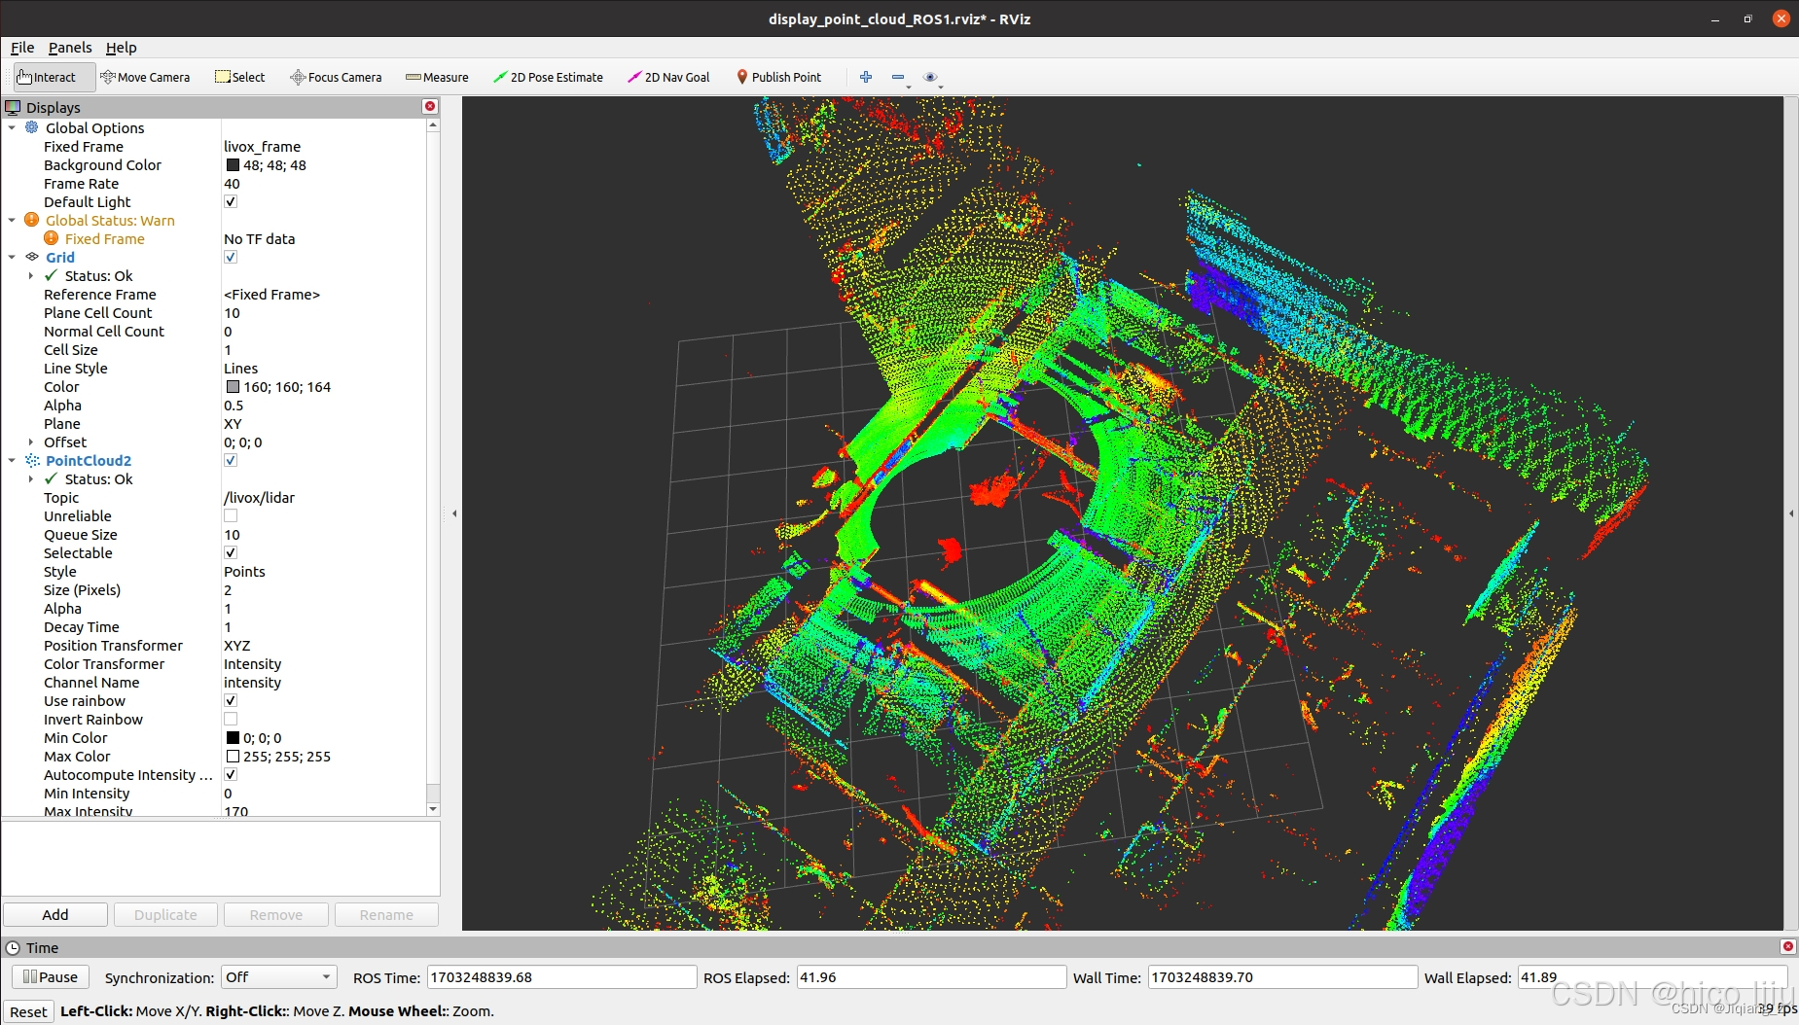
Task: Open the Synchronization dropdown
Action: pyautogui.click(x=278, y=977)
